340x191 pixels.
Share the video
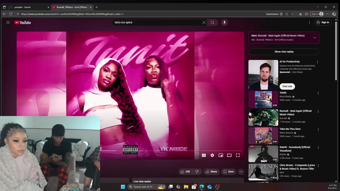[x=211, y=172]
